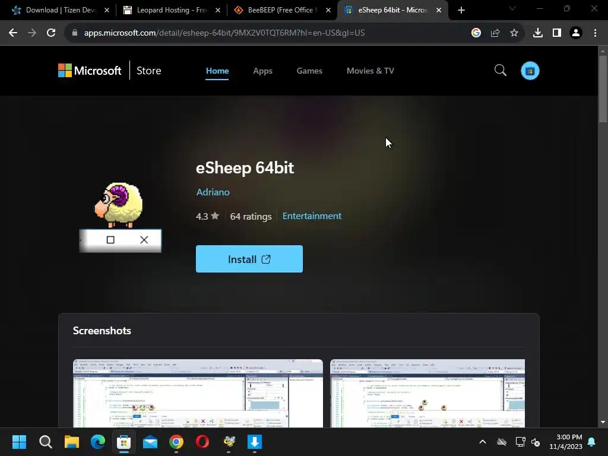Switch to Download Tizen Developers tab
The image size is (608, 456).
click(x=61, y=10)
